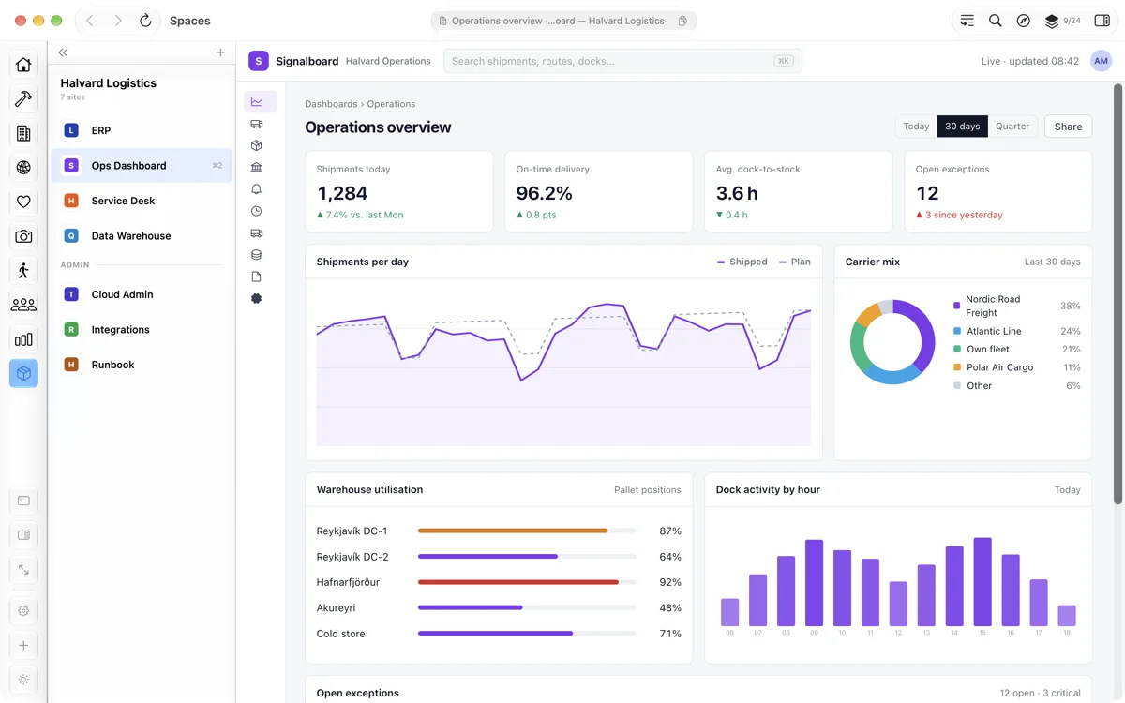Click the filled gear badge nav icon
Screen dimensions: 1125x703
[257, 298]
